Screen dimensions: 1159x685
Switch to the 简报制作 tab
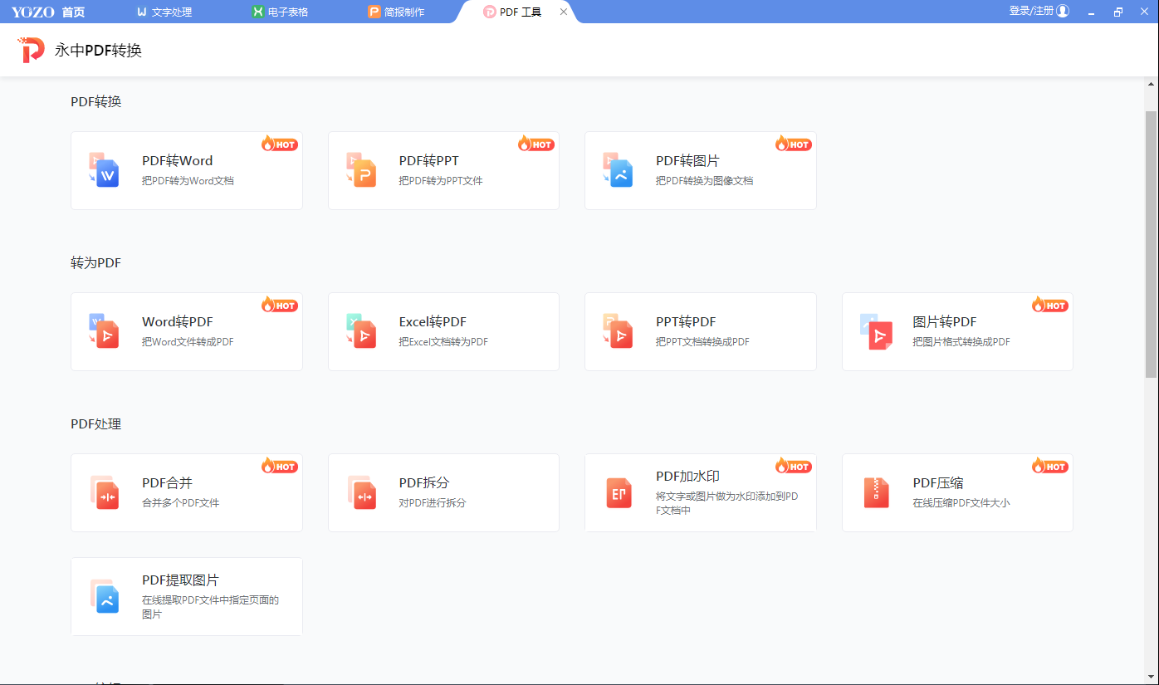(397, 12)
